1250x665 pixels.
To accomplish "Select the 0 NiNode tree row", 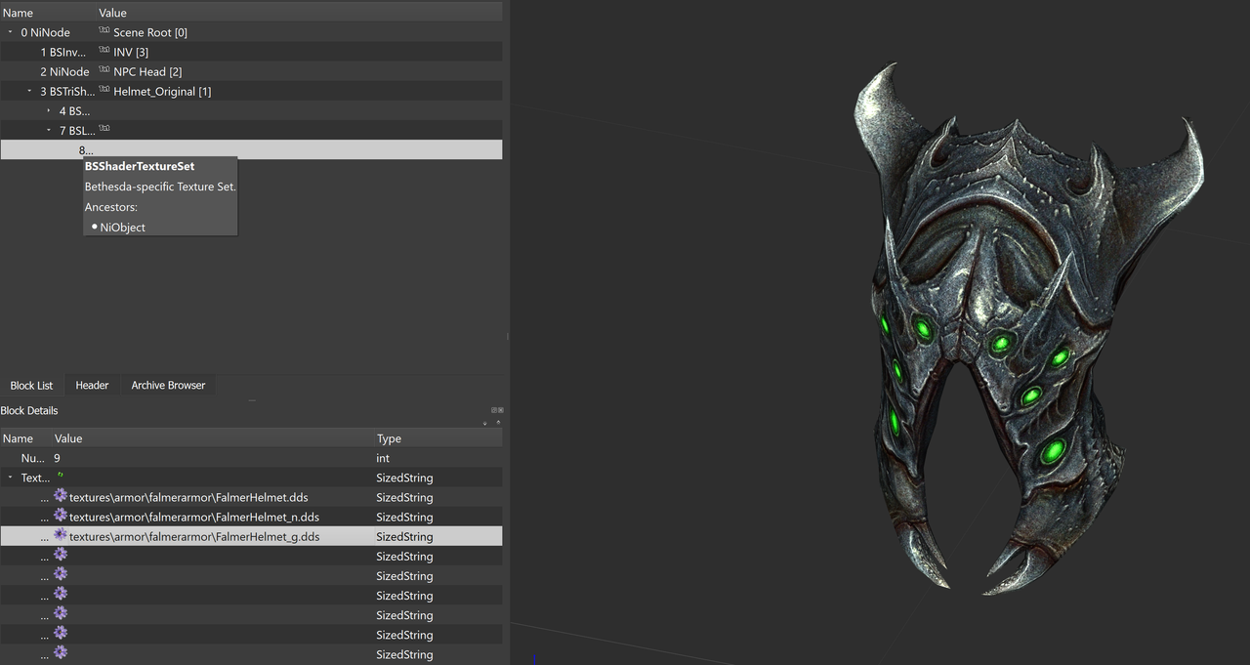I will click(251, 32).
